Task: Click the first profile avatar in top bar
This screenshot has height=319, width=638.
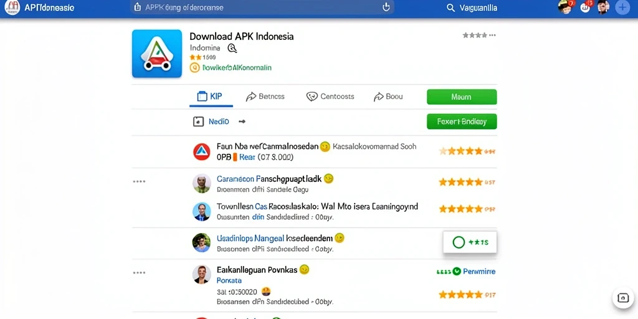Action: [x=565, y=7]
